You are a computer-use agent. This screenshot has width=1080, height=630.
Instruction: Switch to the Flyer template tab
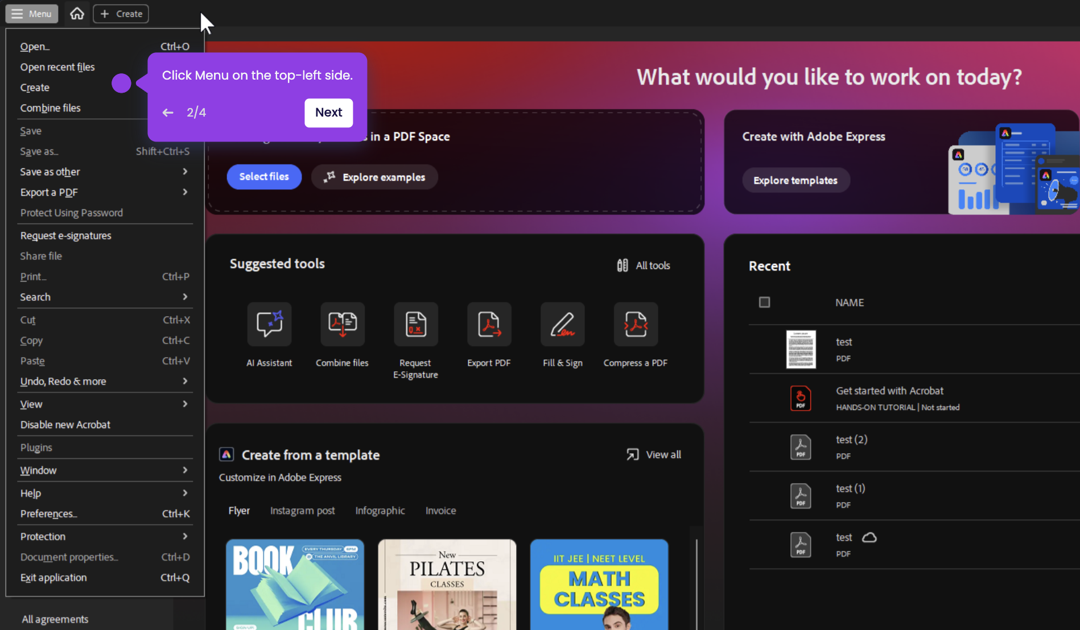pyautogui.click(x=239, y=511)
